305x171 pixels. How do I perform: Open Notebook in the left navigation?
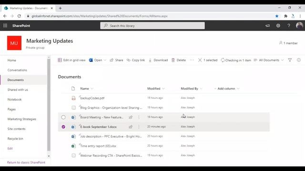[15, 99]
